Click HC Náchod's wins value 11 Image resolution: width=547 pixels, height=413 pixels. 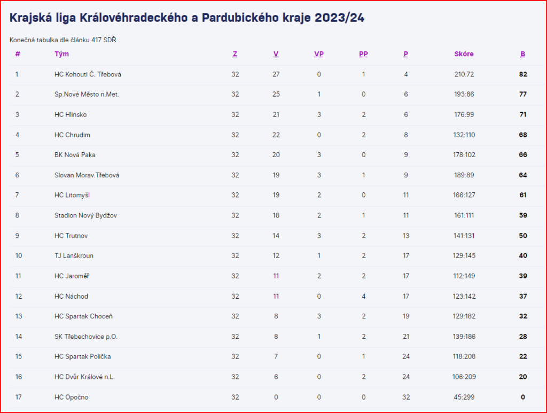276,297
